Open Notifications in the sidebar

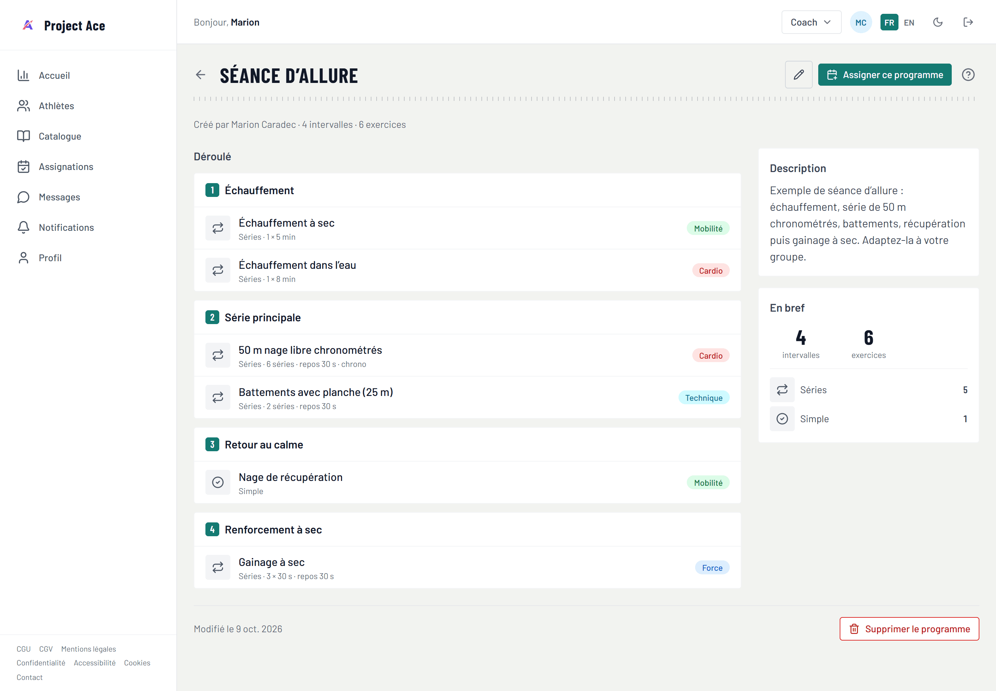[88, 227]
